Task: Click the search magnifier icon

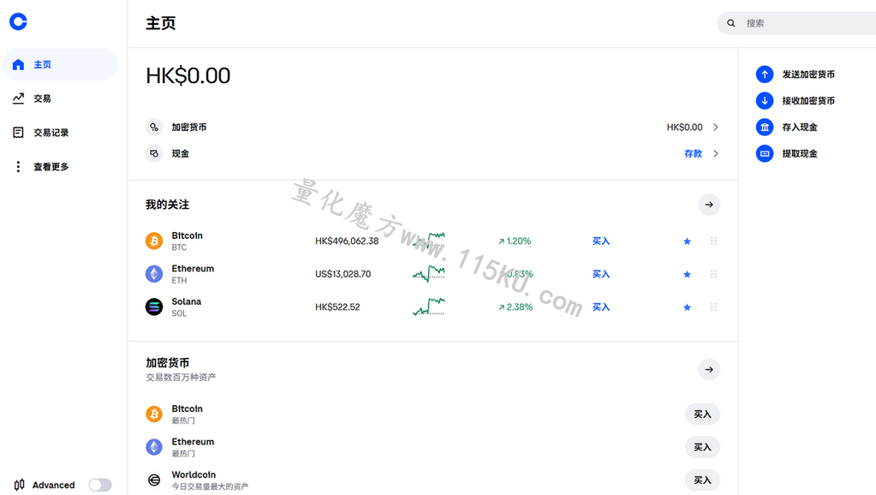Action: [x=730, y=23]
